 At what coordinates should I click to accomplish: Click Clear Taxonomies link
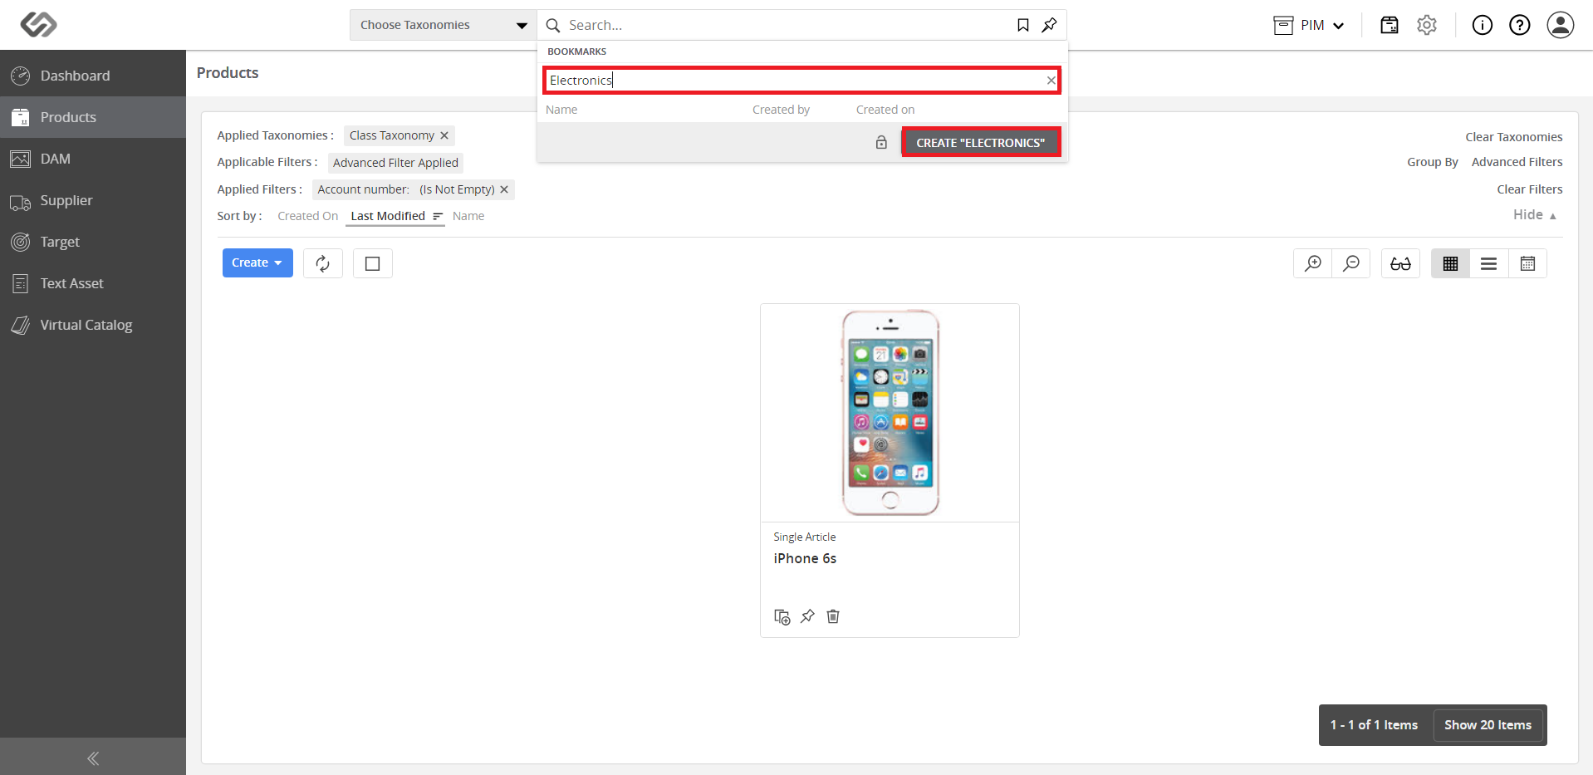coord(1513,137)
